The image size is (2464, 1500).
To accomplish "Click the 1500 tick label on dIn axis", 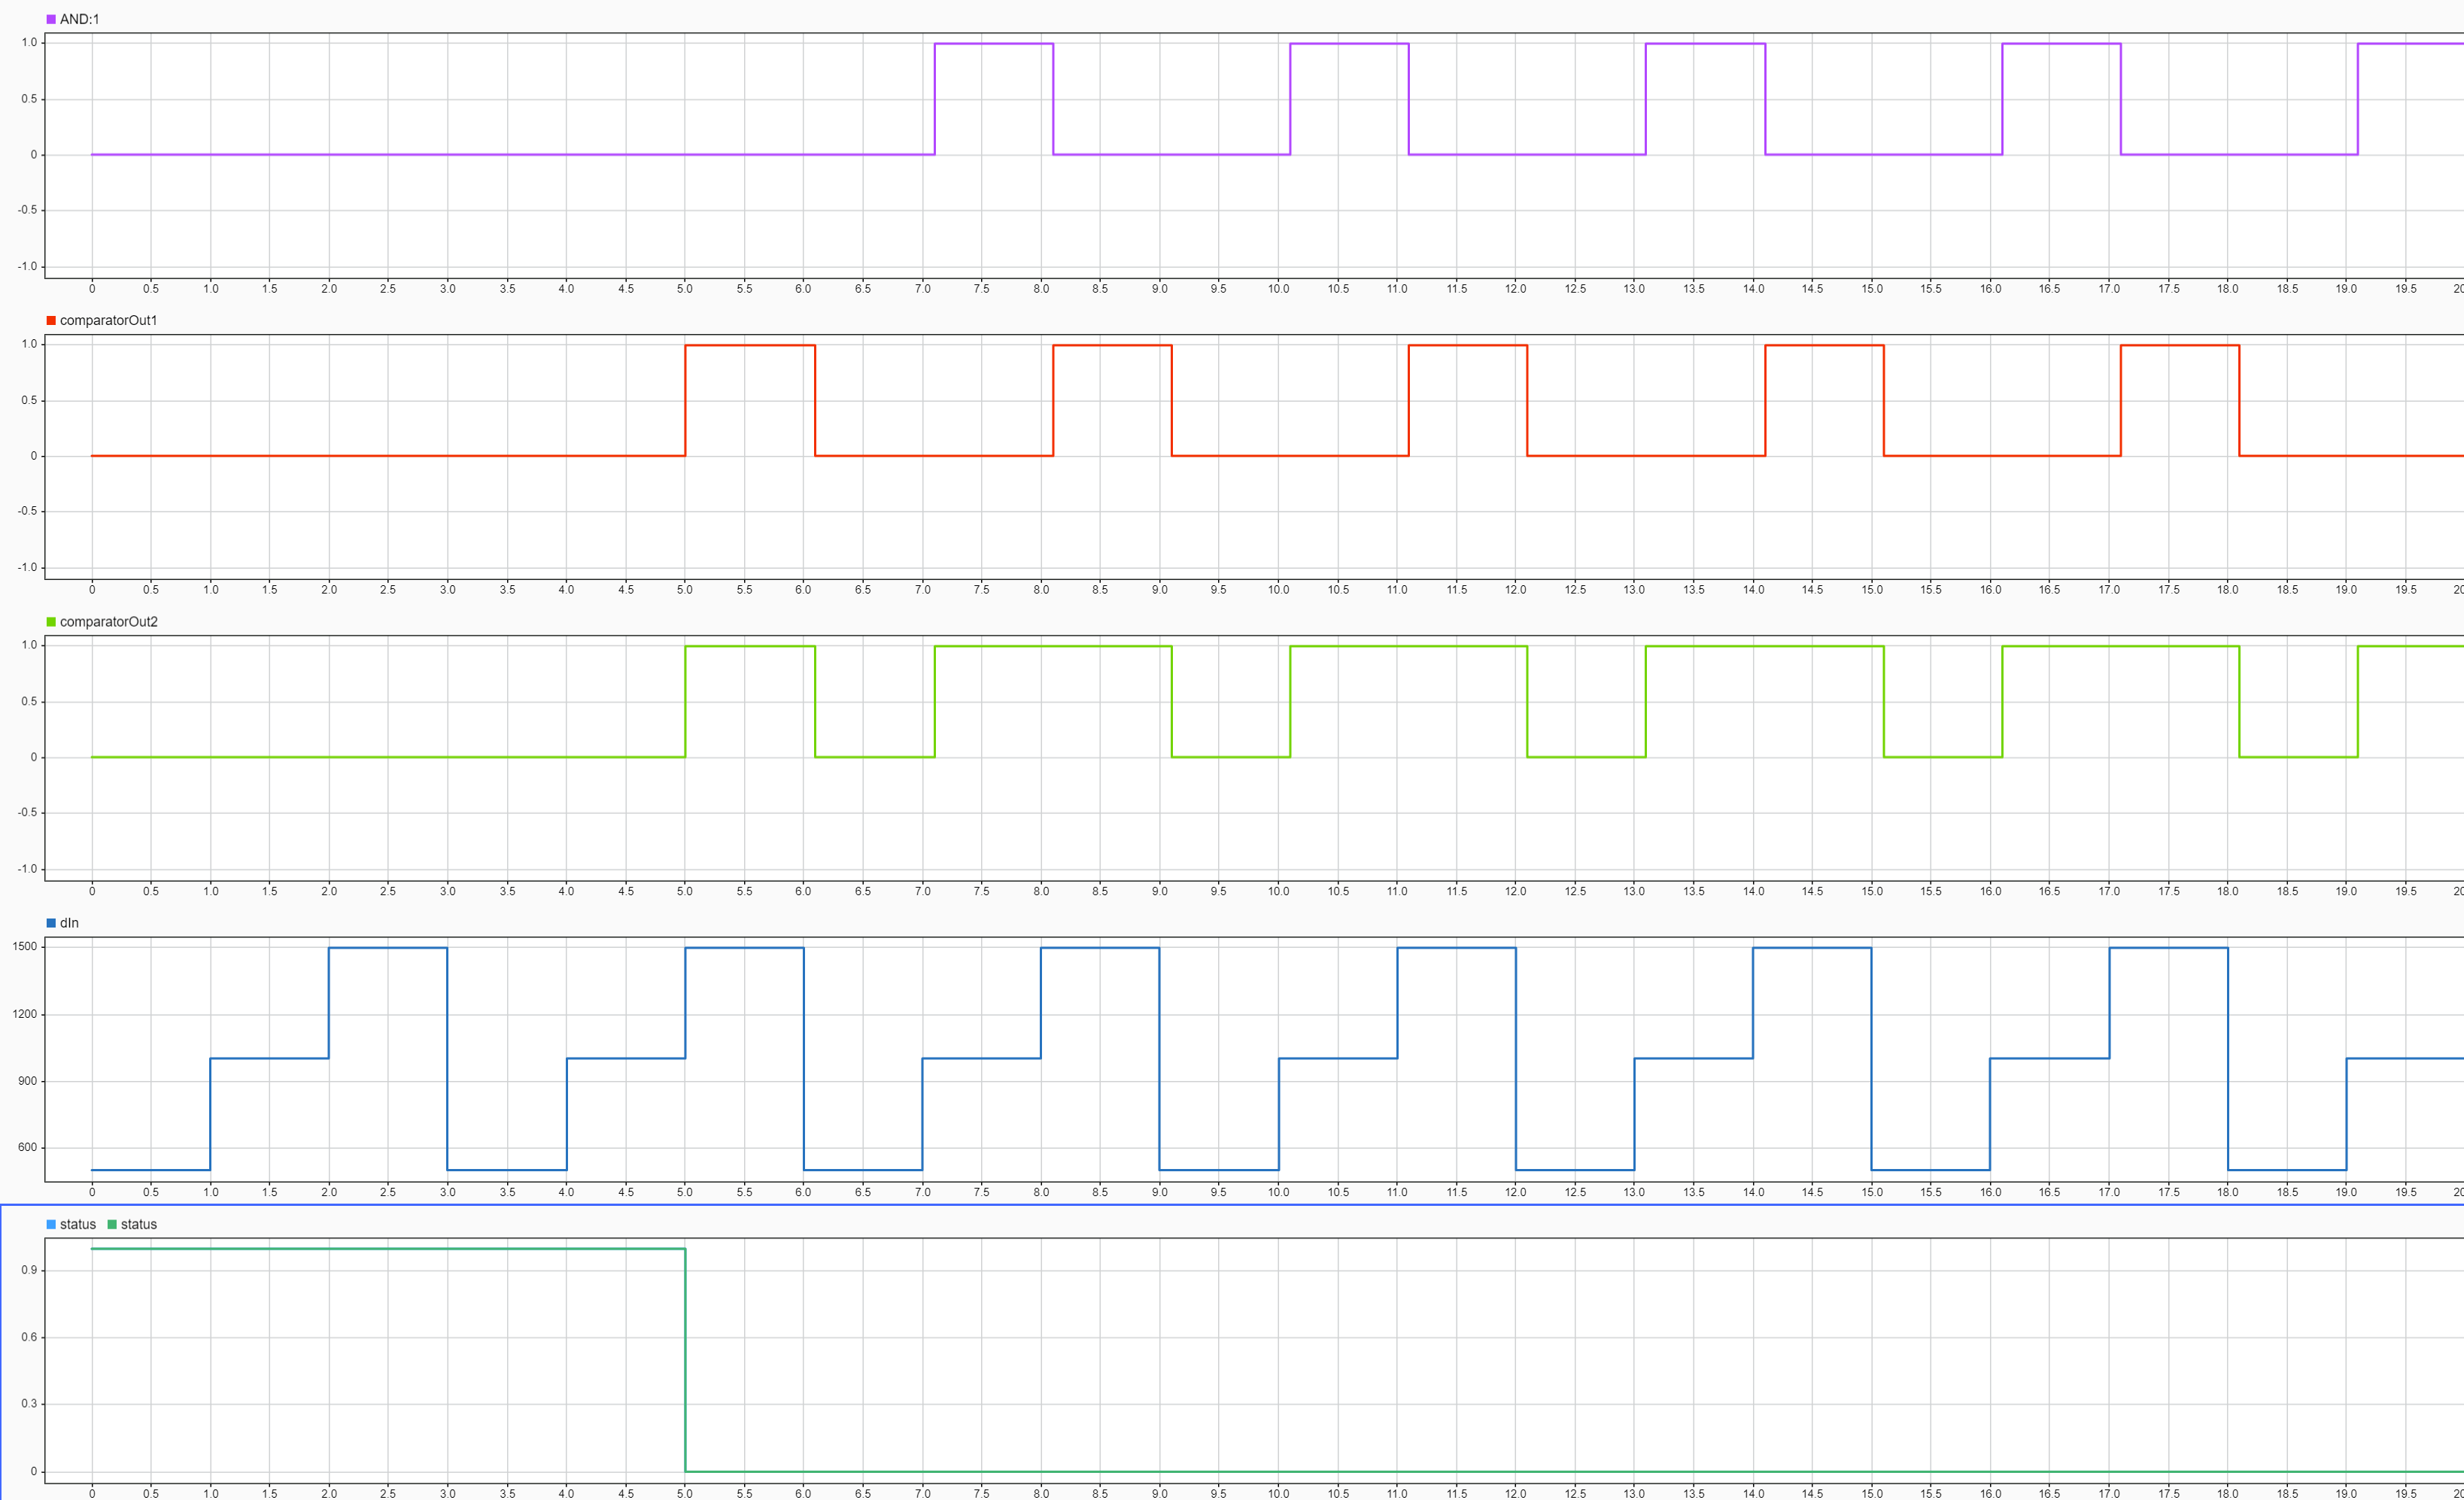I will [x=25, y=946].
